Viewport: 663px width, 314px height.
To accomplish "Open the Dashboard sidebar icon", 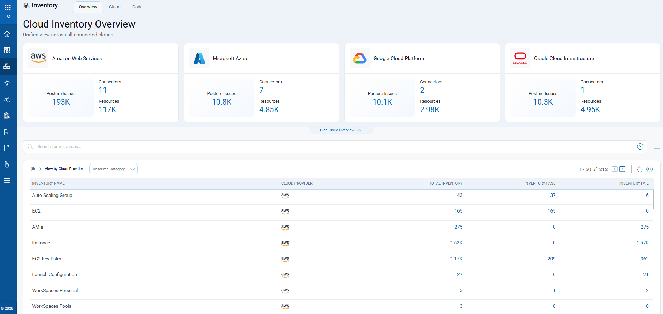I will click(7, 50).
